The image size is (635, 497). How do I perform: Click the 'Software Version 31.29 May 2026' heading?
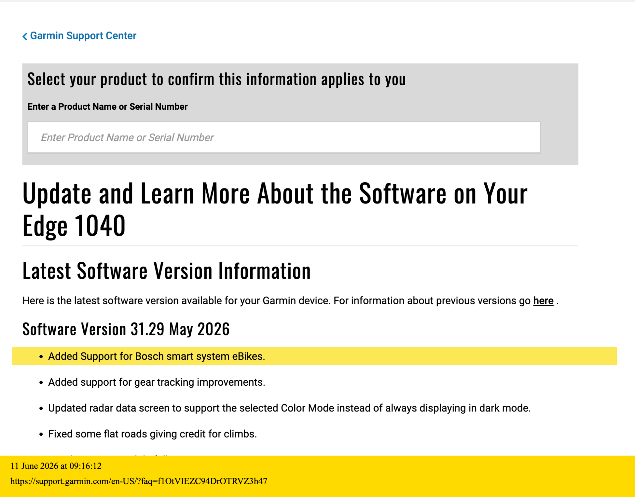126,329
